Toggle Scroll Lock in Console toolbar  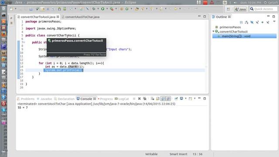tap(158, 99)
